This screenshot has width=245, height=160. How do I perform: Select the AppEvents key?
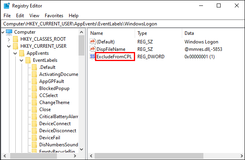click(38, 53)
